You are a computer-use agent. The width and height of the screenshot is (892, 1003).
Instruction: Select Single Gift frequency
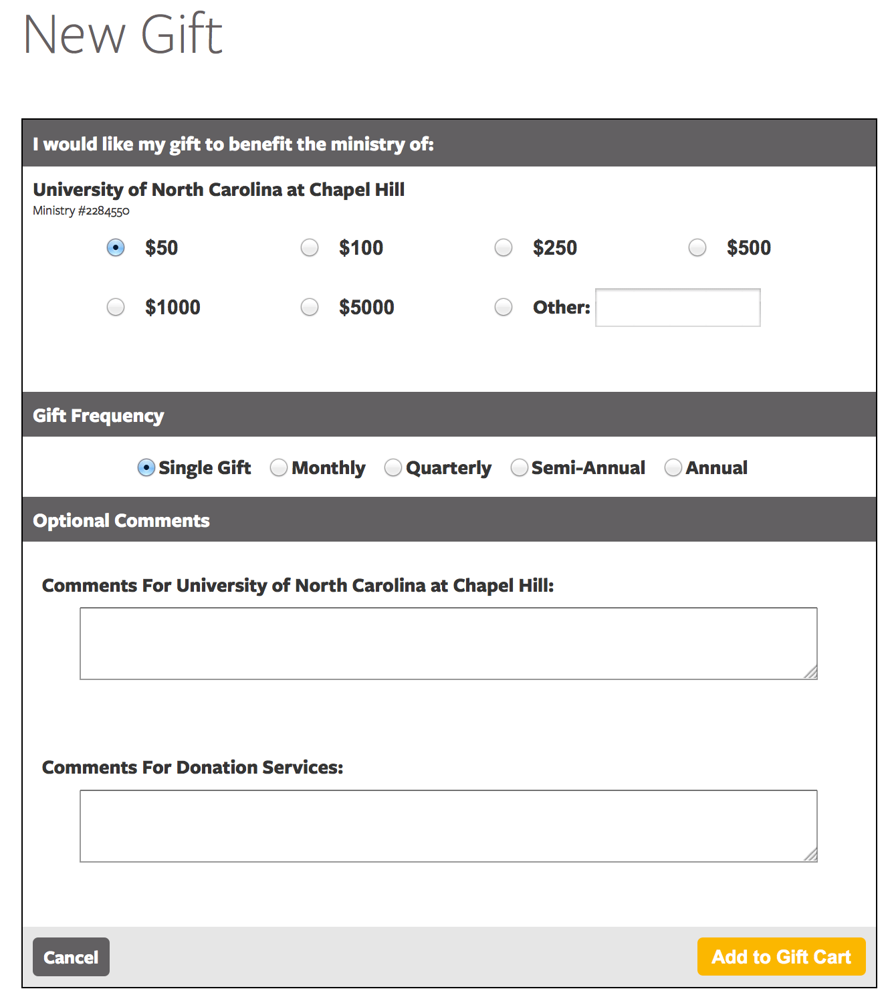146,467
